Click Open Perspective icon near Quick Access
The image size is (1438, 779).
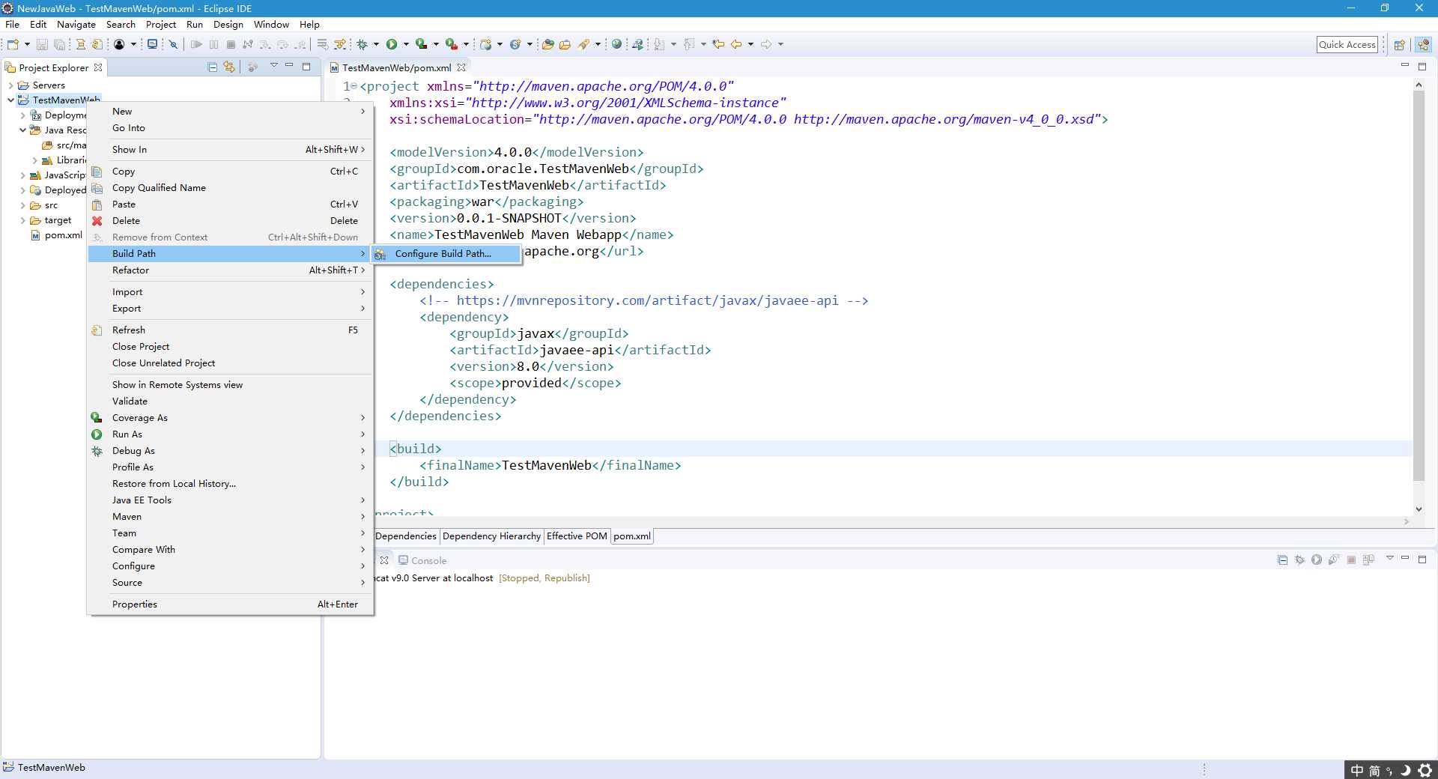[x=1399, y=45]
